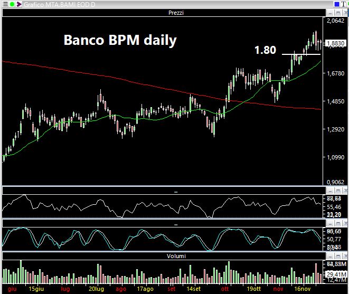
Task: Click the Volumi panel title
Action: click(176, 256)
